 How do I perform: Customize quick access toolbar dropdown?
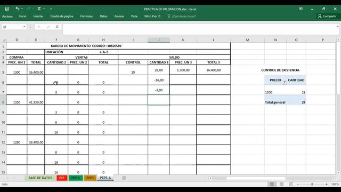click(x=51, y=9)
